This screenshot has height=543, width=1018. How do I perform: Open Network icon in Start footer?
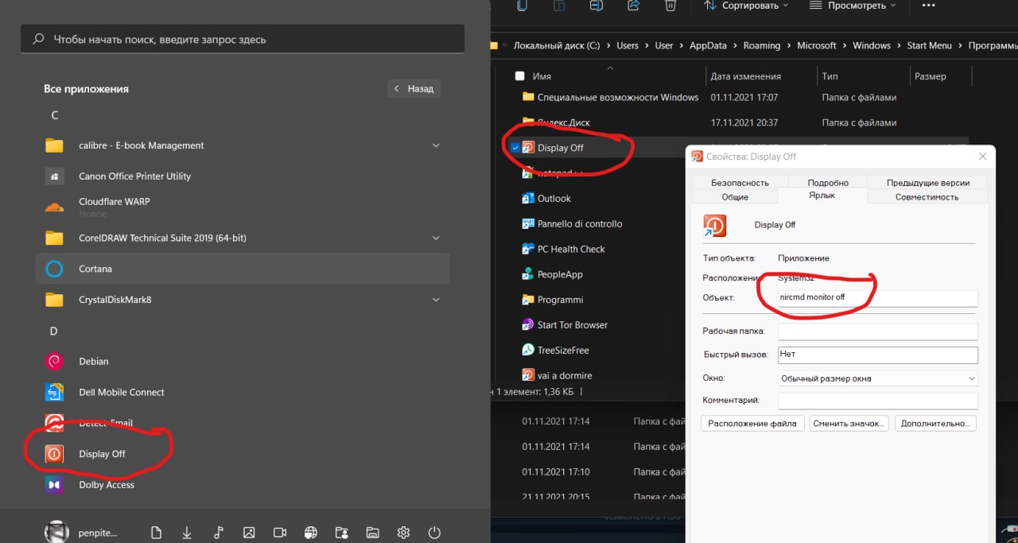point(311,533)
